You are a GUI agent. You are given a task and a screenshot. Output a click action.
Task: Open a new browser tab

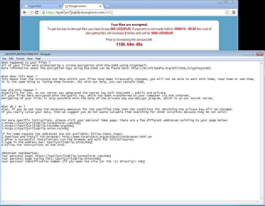tap(107, 6)
